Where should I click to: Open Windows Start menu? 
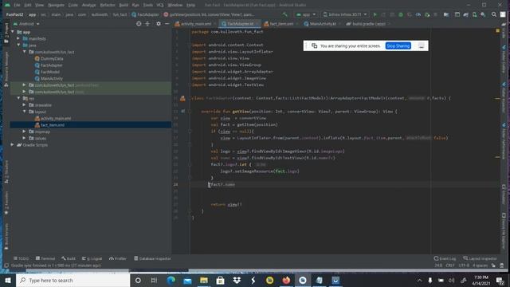pos(8,280)
